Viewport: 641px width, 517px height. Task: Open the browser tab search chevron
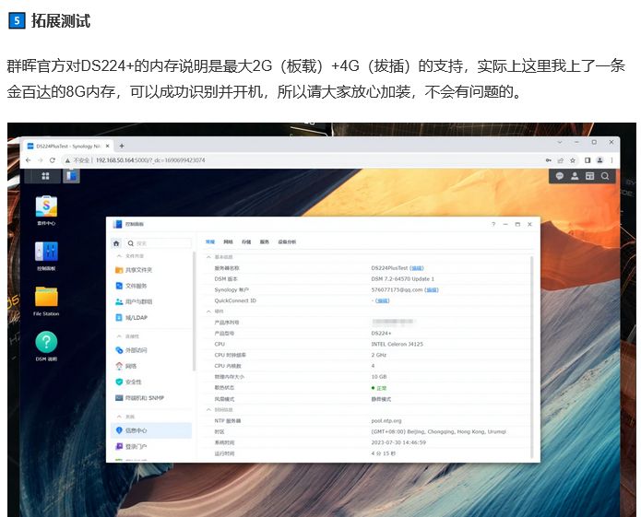pos(560,142)
